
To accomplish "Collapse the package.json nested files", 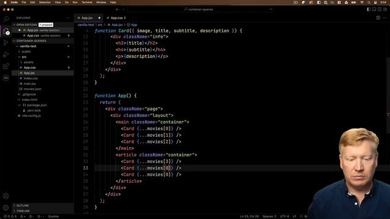I will (x=19, y=105).
